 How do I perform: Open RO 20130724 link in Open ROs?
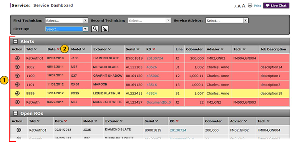pyautogui.click(x=178, y=130)
